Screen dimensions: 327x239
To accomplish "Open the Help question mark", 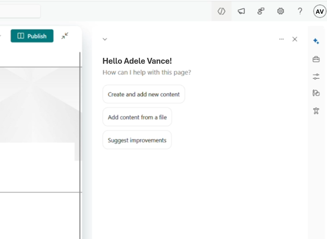I will pos(300,11).
